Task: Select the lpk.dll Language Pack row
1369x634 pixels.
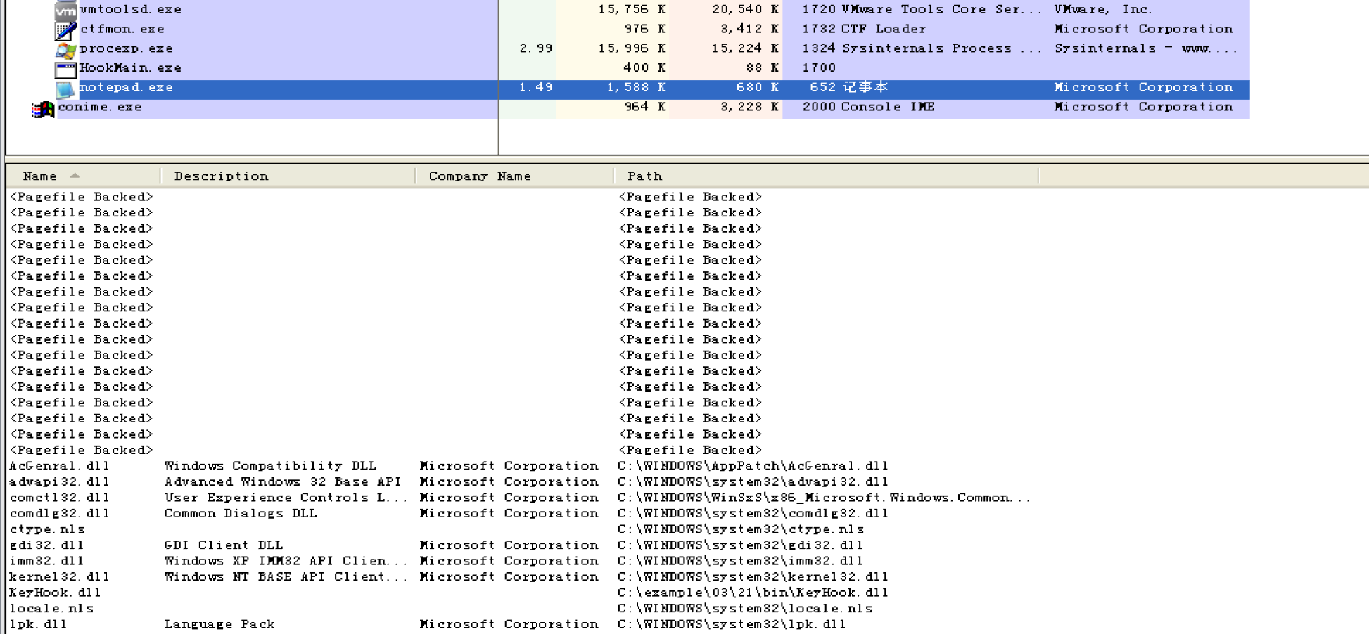Action: click(x=39, y=624)
